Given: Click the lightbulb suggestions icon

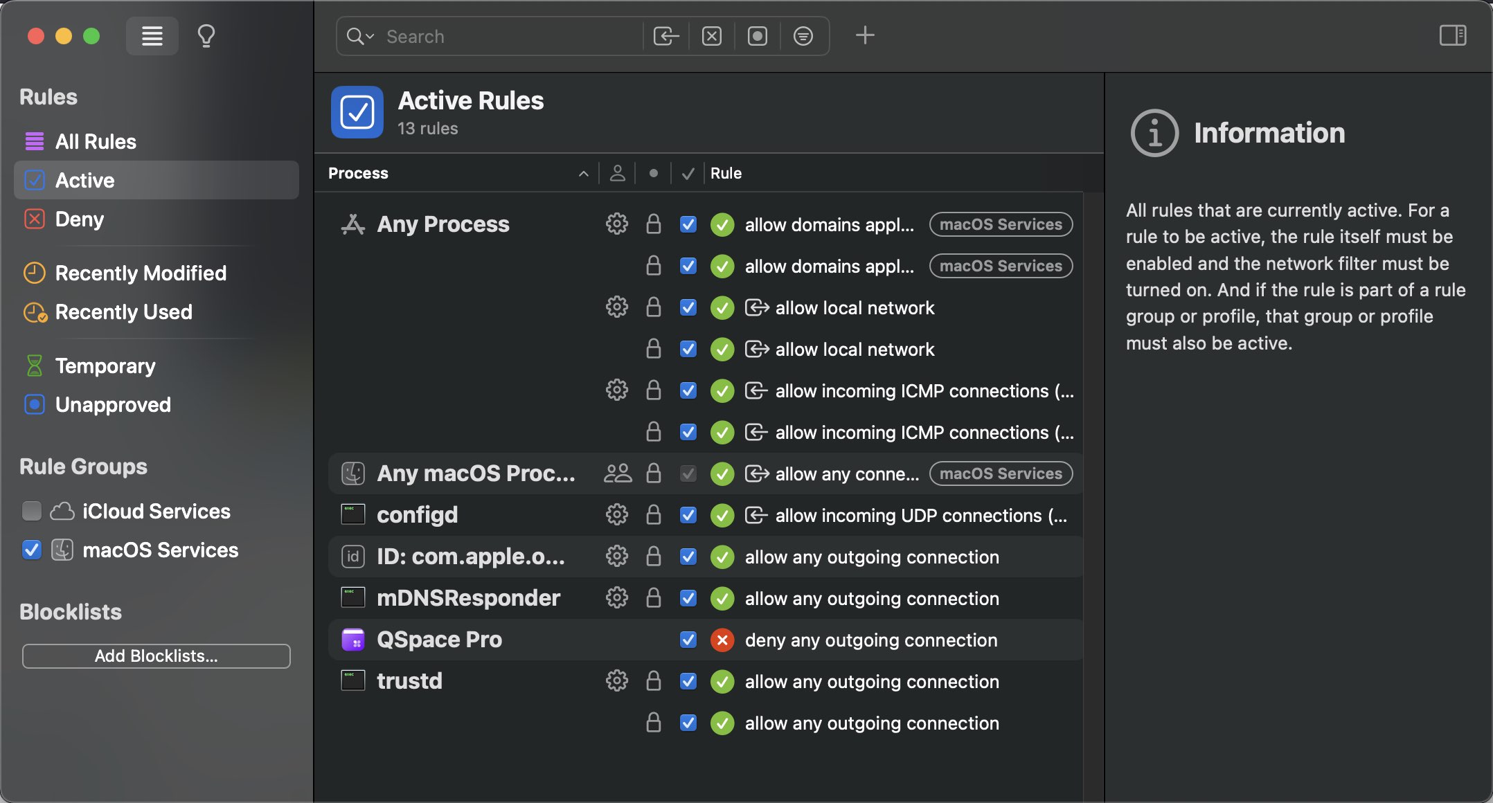Looking at the screenshot, I should point(206,36).
